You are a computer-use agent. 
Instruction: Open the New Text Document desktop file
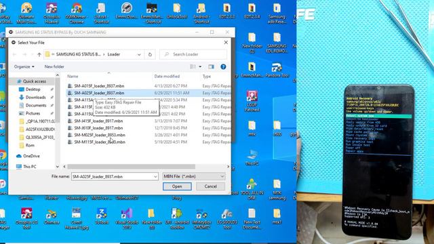(x=252, y=218)
